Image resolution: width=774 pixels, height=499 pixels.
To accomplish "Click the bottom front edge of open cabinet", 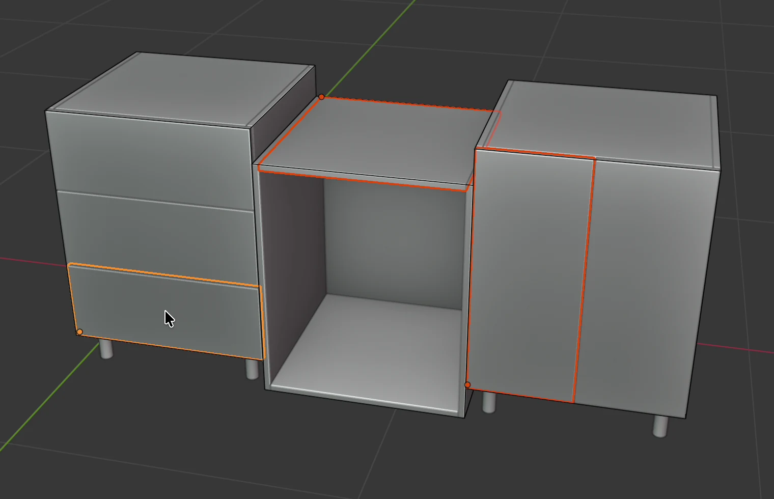I will (364, 399).
